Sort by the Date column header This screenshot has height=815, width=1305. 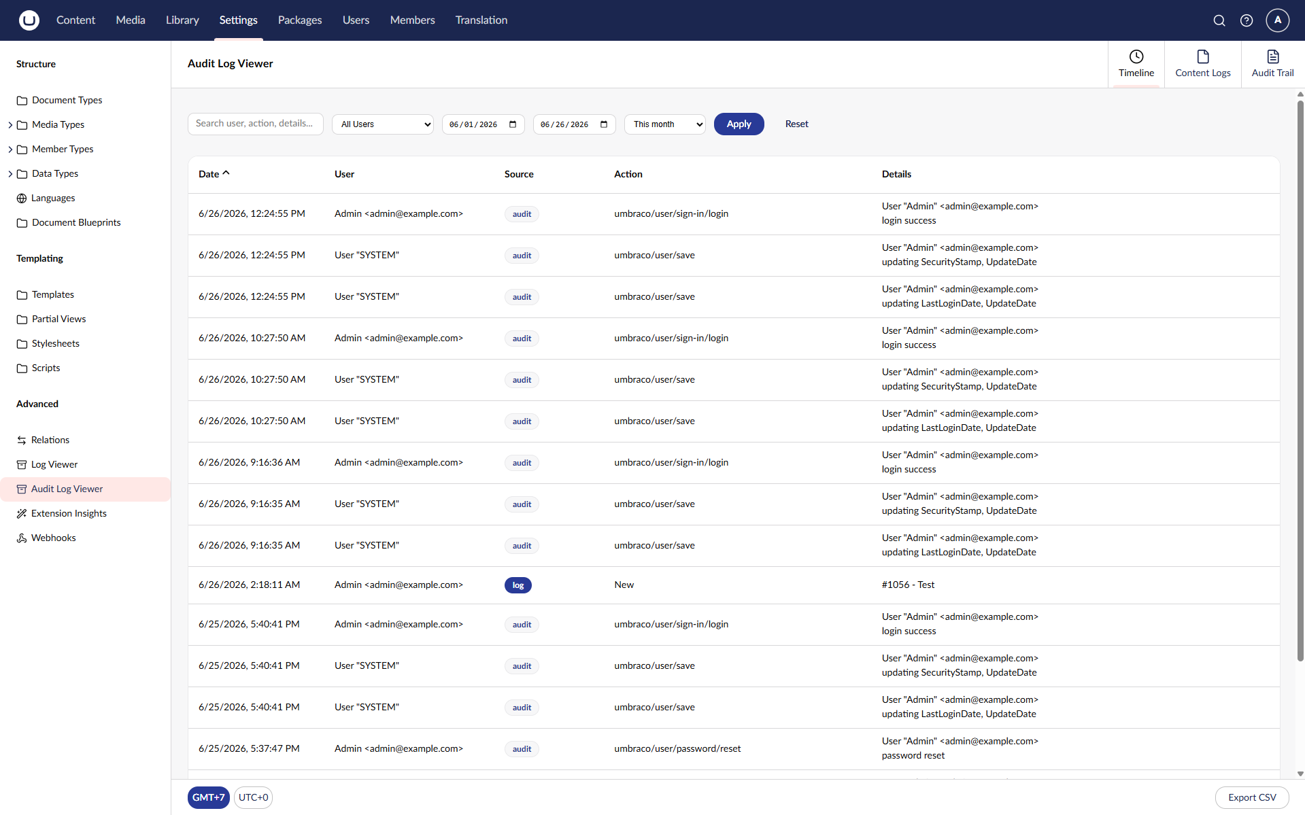pyautogui.click(x=214, y=174)
